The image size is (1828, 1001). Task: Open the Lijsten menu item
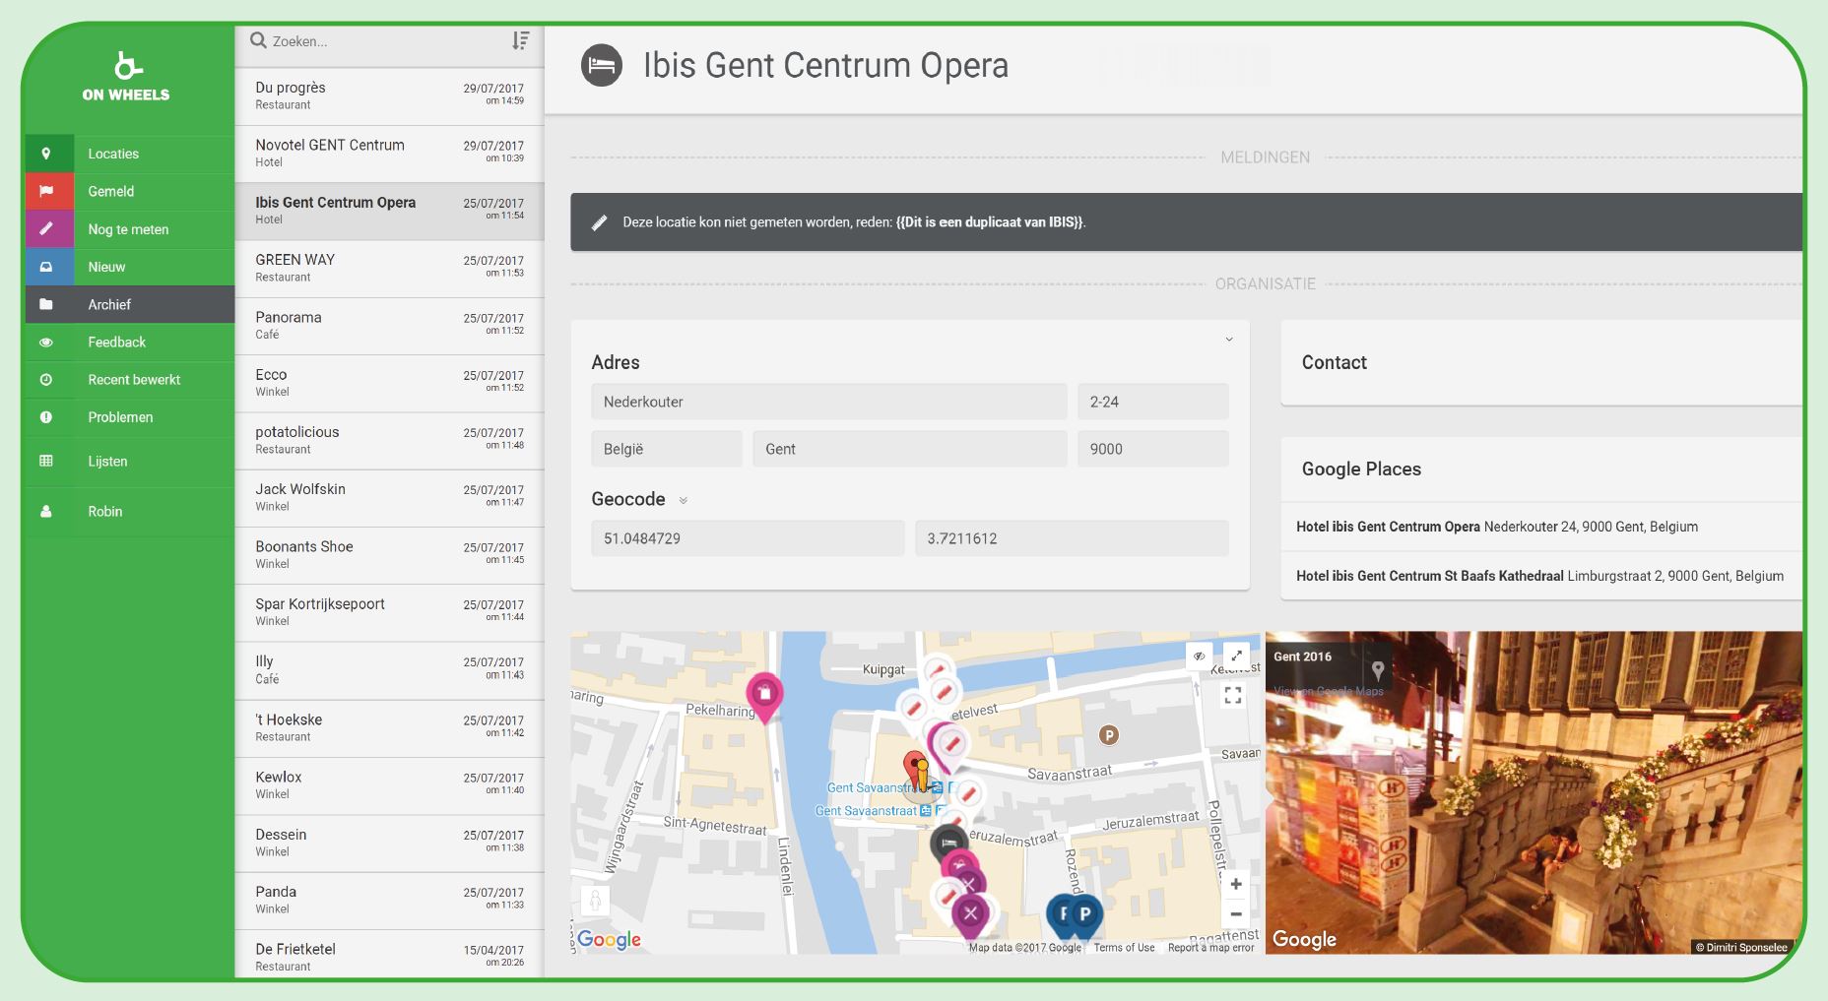(x=130, y=461)
